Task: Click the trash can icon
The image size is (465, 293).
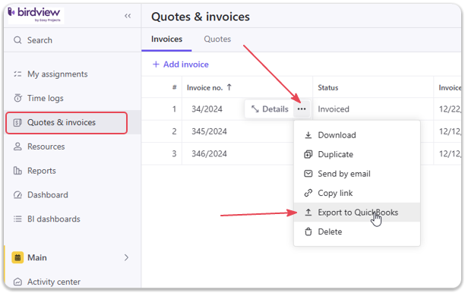Action: click(308, 232)
